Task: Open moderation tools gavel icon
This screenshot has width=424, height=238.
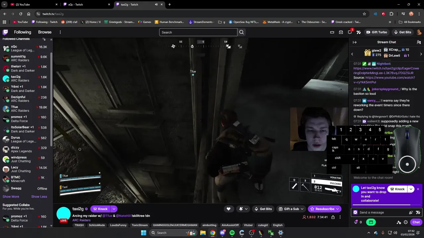Action: coord(399,222)
